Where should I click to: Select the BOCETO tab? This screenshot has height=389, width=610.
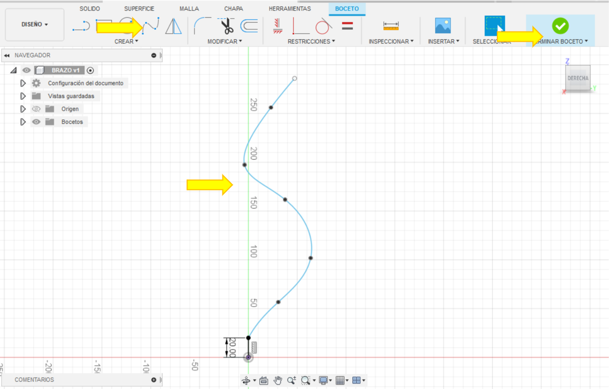[347, 9]
